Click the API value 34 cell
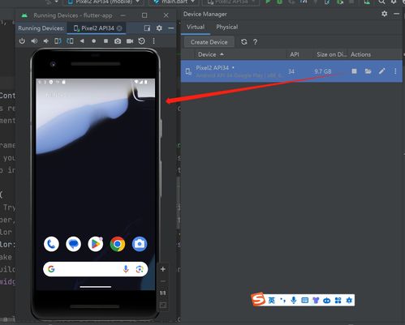 (x=291, y=71)
